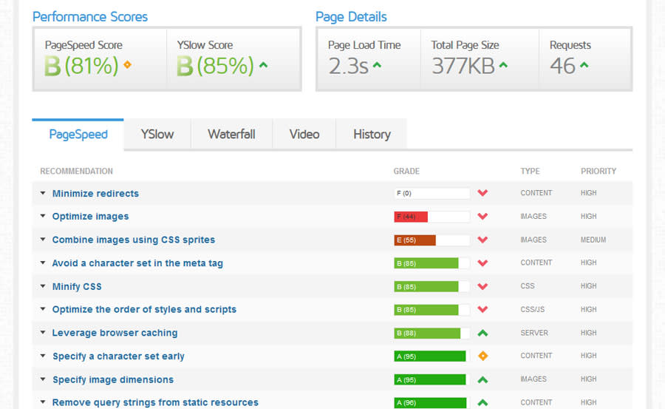Expand the Optimize the order of styles triangle
The image size is (665, 409).
tap(43, 308)
